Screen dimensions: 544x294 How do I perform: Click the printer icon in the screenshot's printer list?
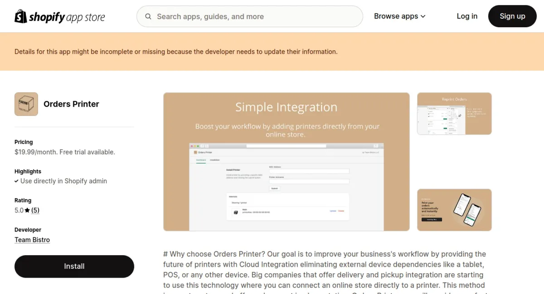[235, 212]
